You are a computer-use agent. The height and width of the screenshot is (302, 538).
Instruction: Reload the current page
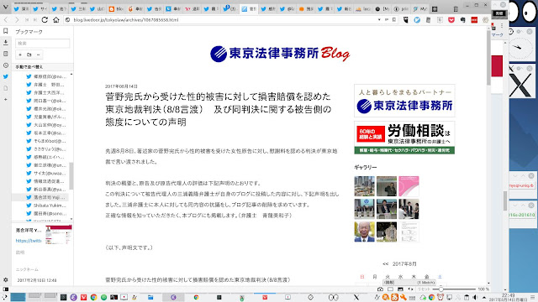coord(45,20)
